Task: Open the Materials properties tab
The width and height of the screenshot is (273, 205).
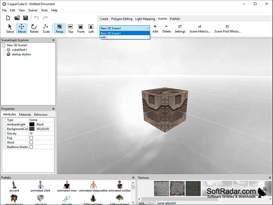Action: (25, 115)
